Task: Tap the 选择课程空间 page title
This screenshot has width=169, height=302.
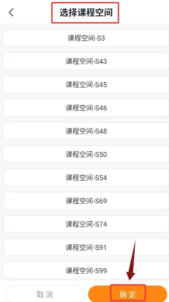Action: (x=86, y=13)
